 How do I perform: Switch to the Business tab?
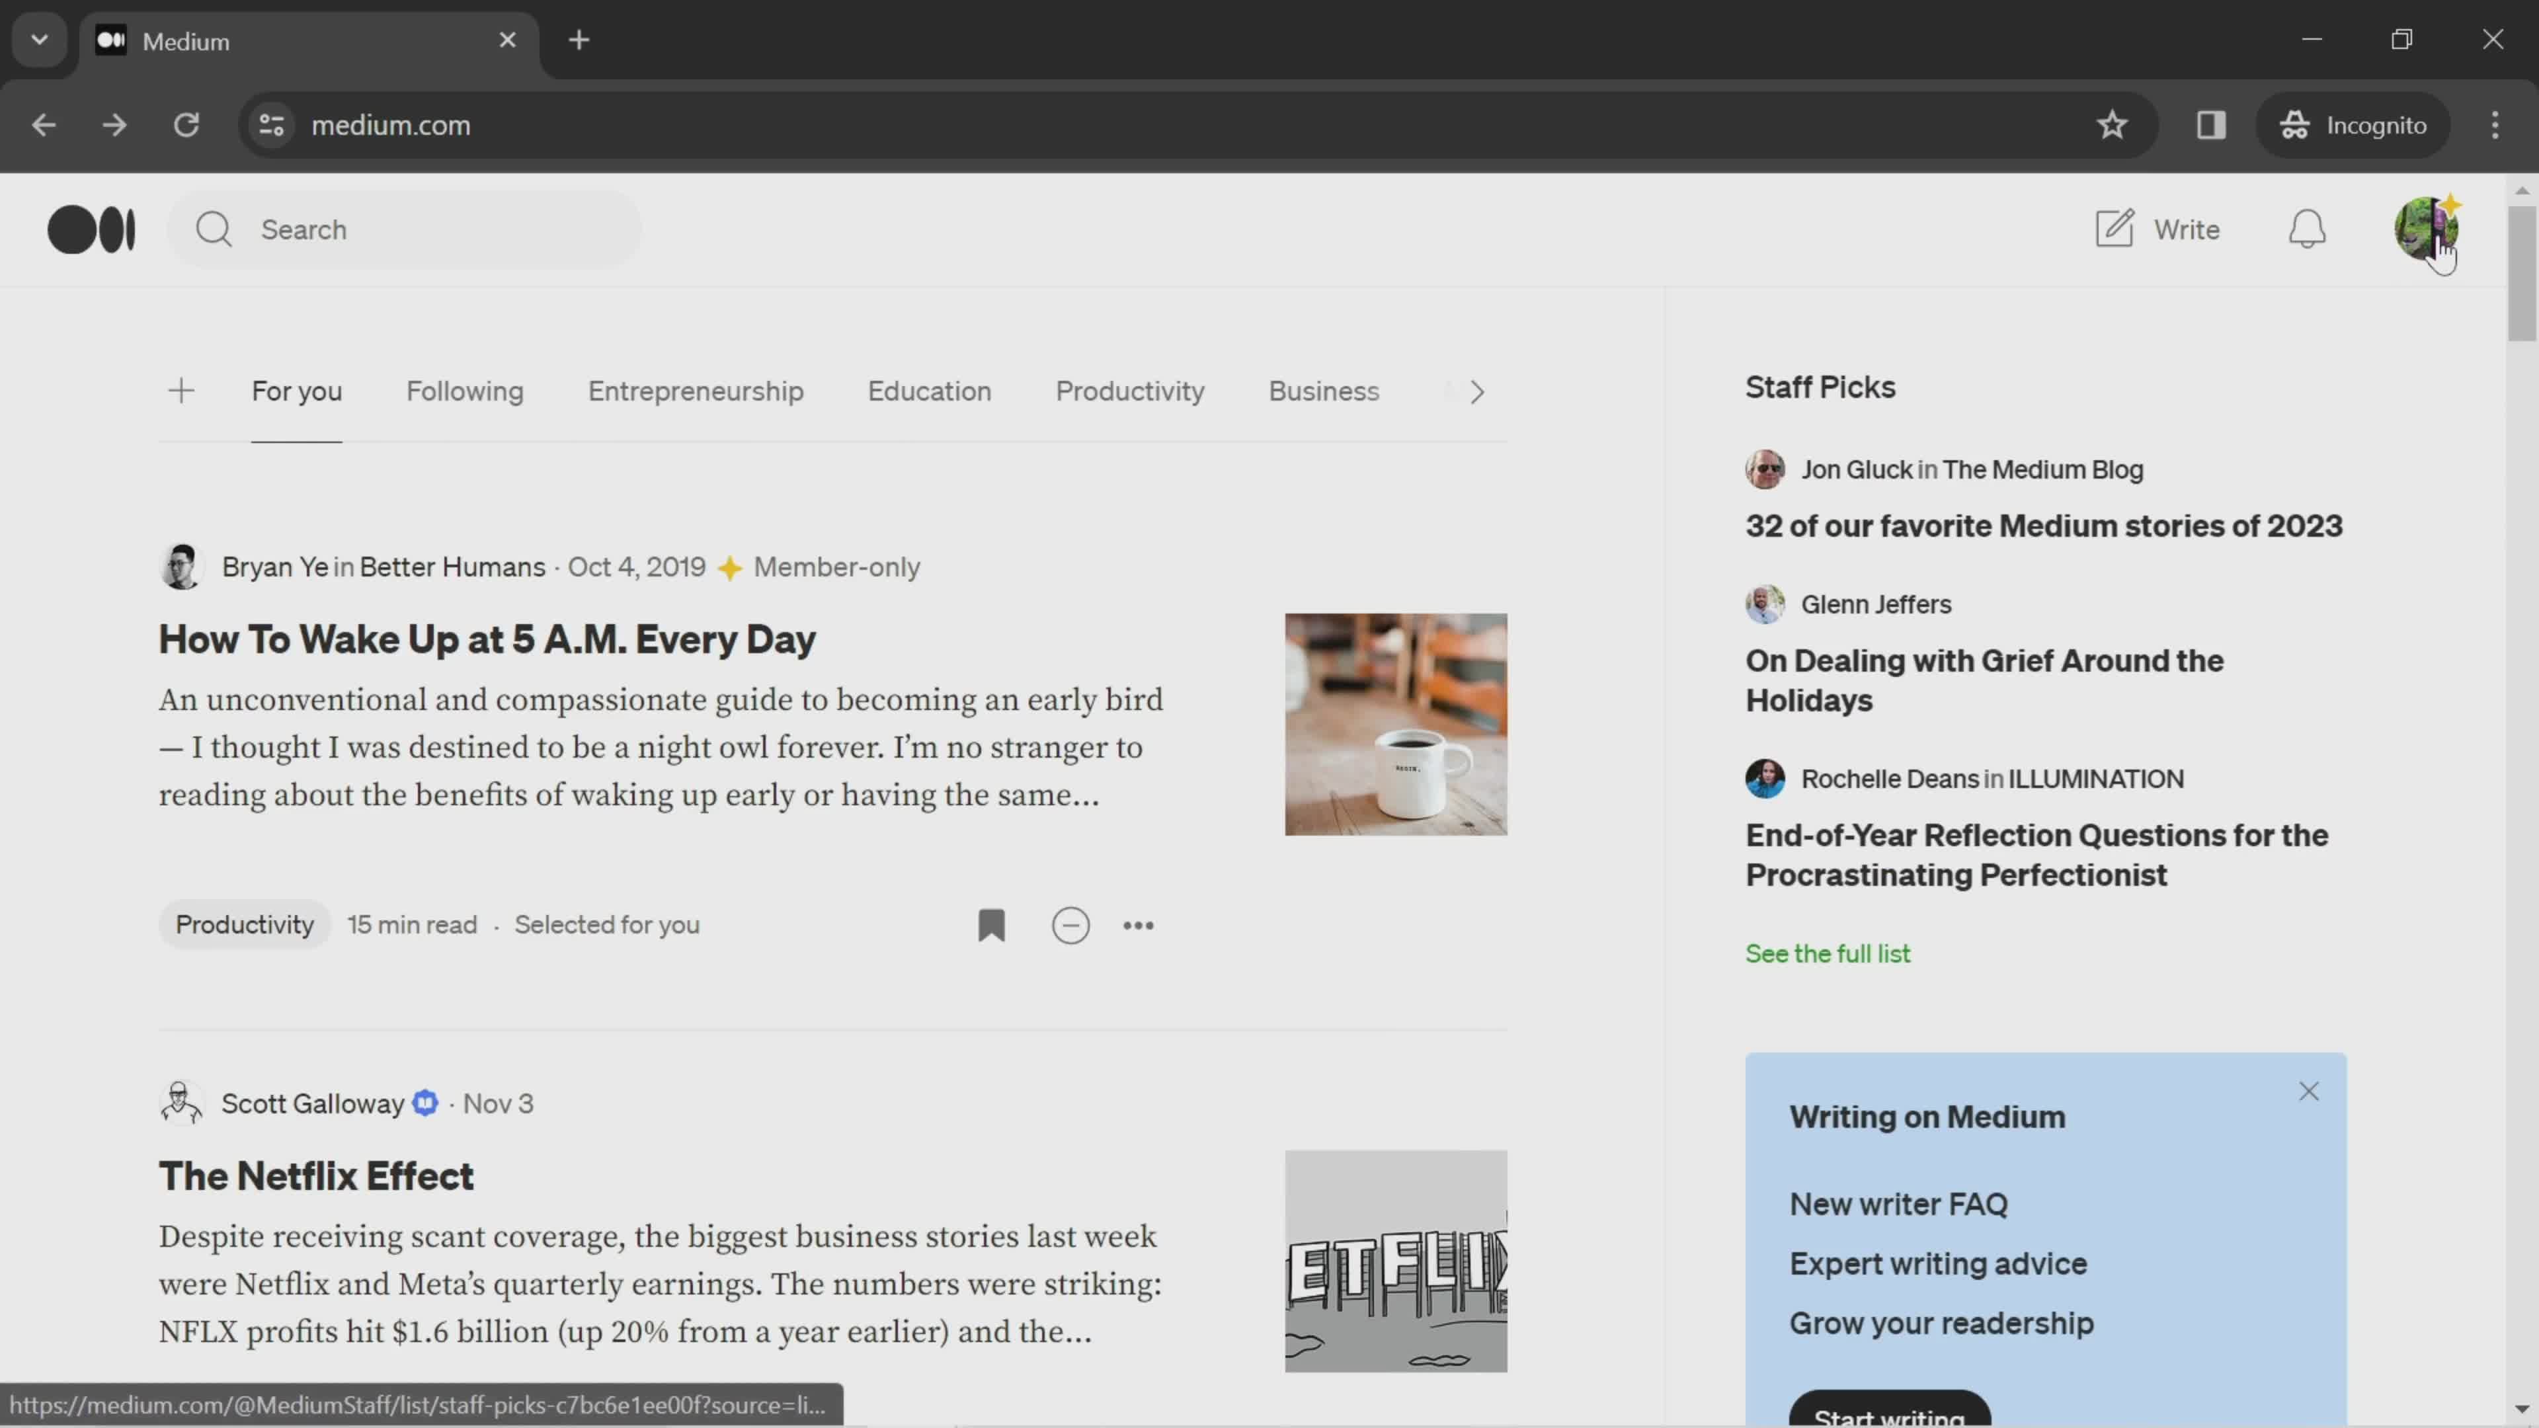click(1324, 391)
